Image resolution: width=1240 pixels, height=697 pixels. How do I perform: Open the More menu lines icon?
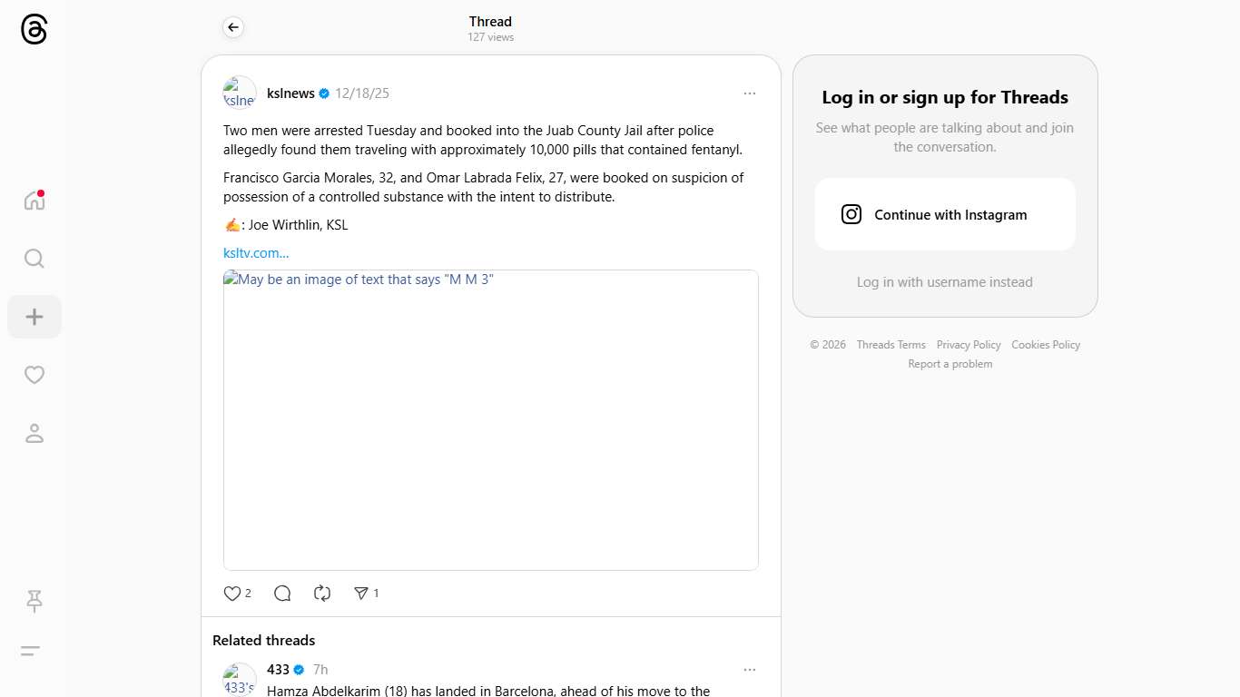click(31, 651)
